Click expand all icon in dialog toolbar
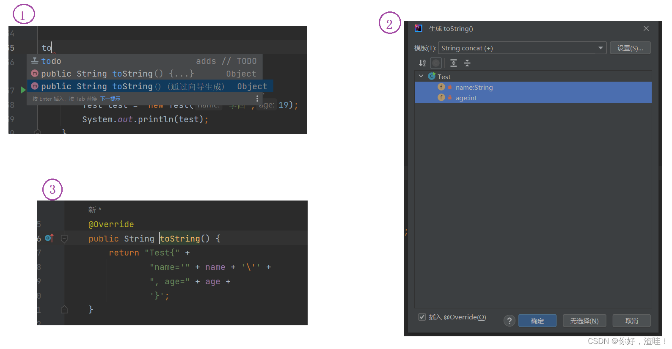 (x=454, y=63)
